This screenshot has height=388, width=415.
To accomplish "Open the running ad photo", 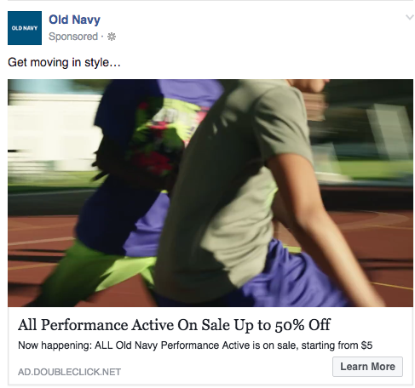I will click(210, 193).
